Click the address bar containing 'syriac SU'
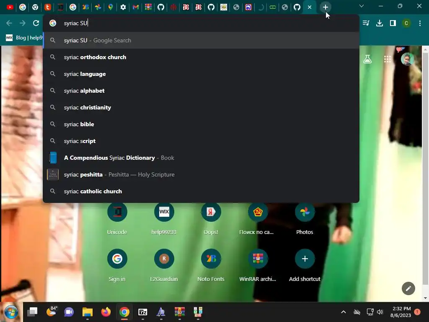This screenshot has width=429, height=322. [201, 23]
